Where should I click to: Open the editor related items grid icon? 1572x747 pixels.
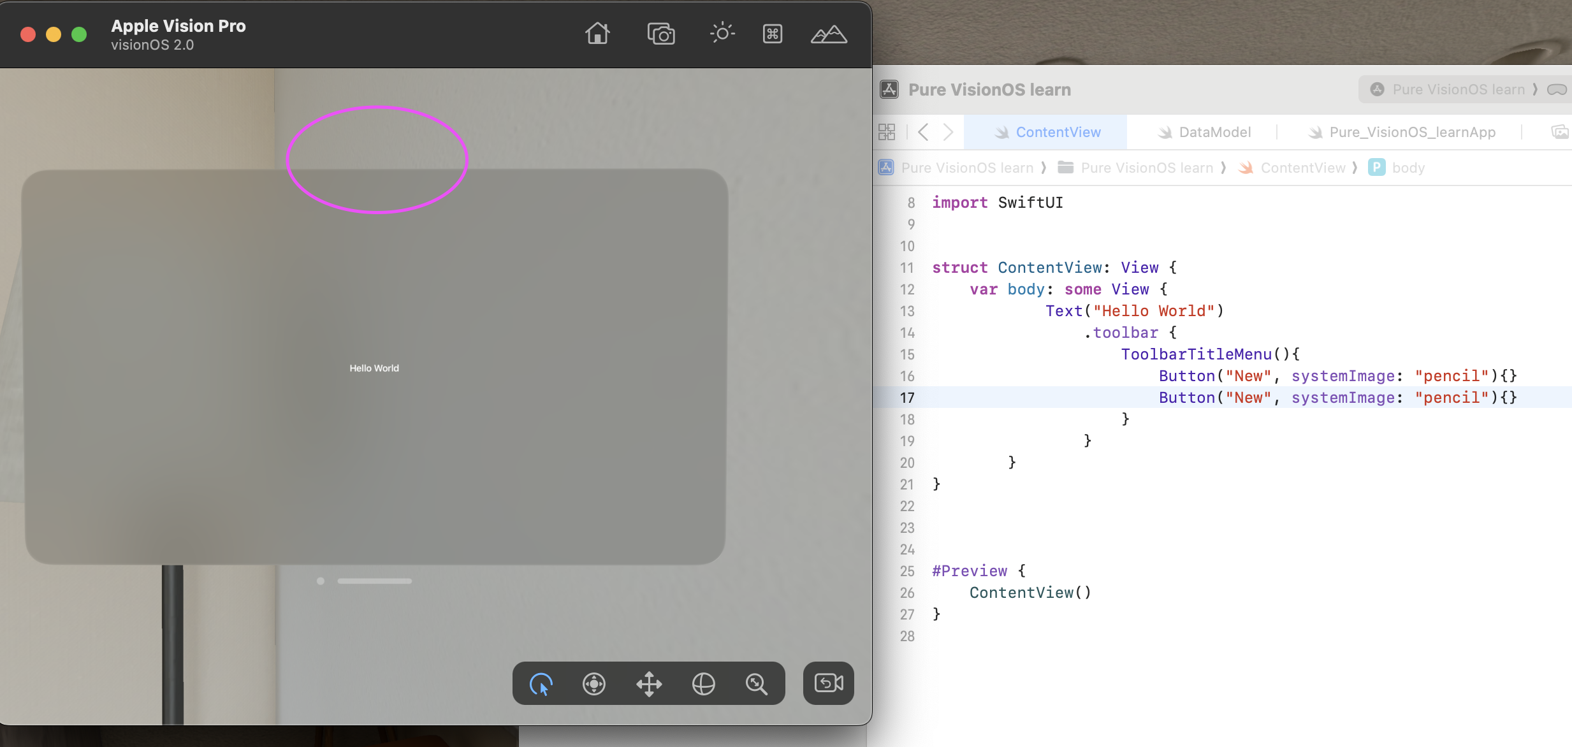pos(887,132)
